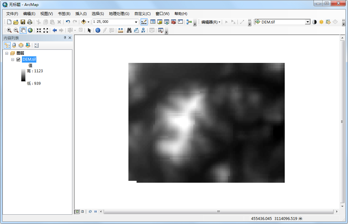Open the 视图(V) menu

(46, 14)
